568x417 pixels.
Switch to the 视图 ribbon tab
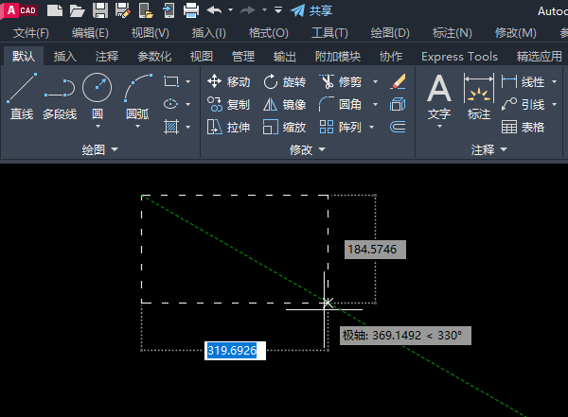[202, 56]
